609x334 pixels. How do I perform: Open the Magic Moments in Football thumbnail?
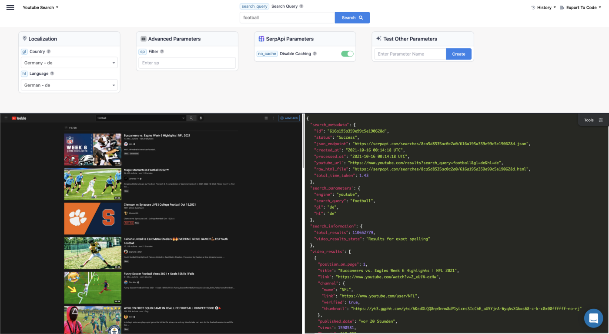click(93, 184)
